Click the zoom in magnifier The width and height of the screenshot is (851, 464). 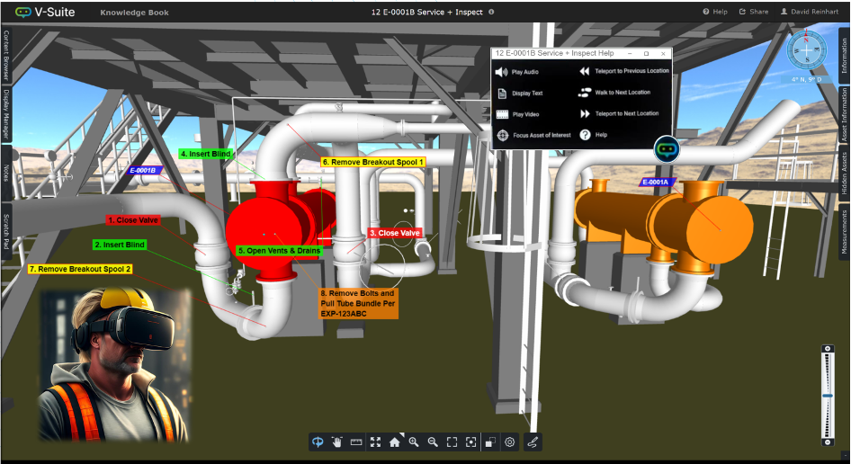[x=414, y=442]
